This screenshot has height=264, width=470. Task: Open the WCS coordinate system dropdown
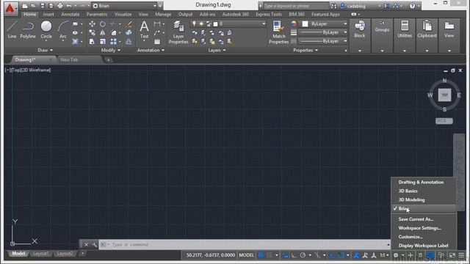[x=444, y=120]
